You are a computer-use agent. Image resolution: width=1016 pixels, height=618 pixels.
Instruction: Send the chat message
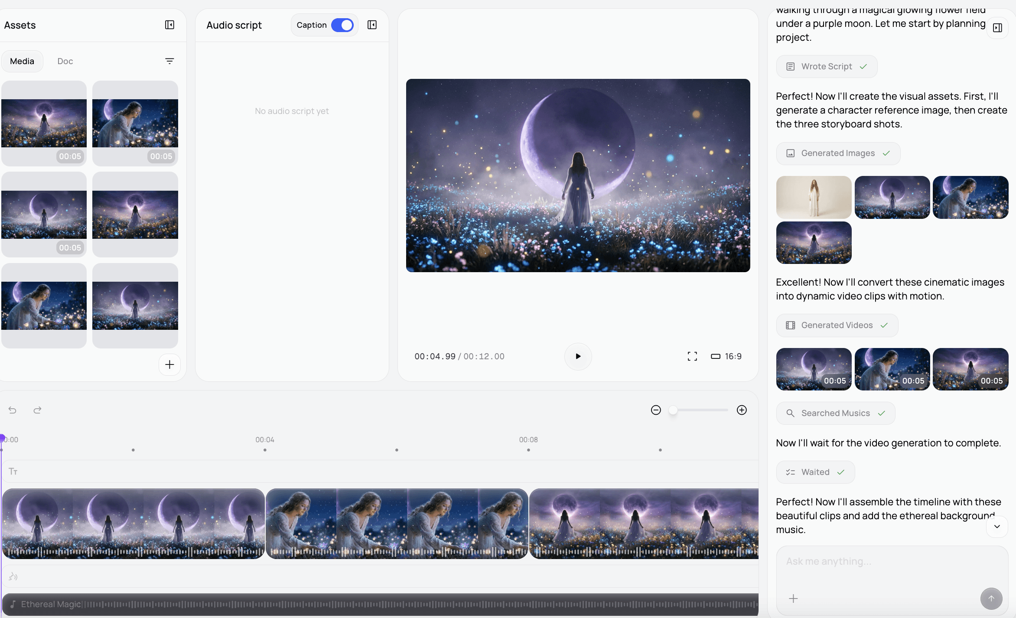(x=991, y=598)
